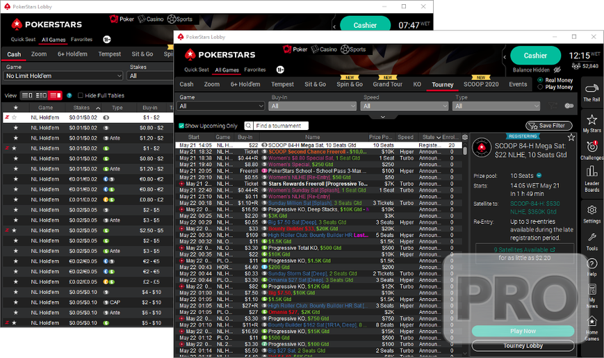The height and width of the screenshot is (358, 604).
Task: Select Quick Seat in the front lobby
Action: pos(197,70)
